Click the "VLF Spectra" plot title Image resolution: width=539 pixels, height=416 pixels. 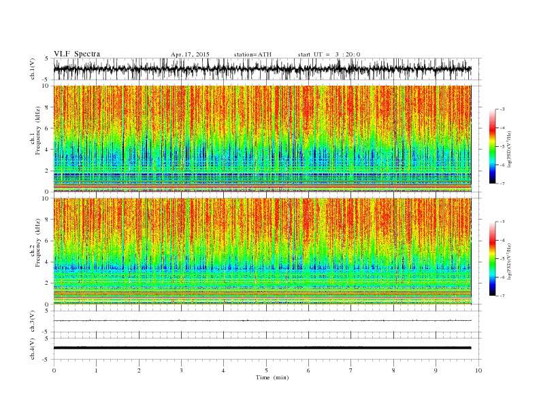pos(77,54)
